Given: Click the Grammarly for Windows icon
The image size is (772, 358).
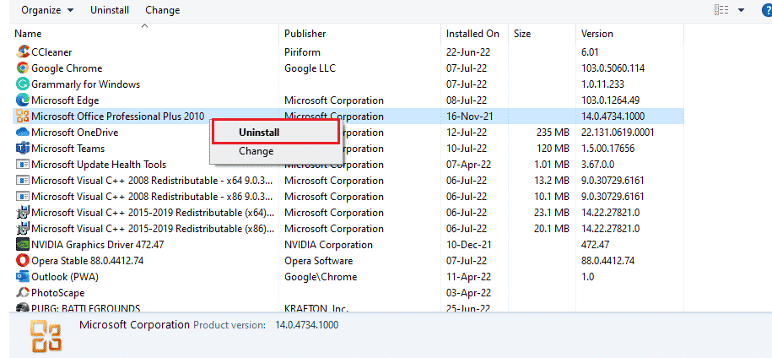Looking at the screenshot, I should 23,84.
